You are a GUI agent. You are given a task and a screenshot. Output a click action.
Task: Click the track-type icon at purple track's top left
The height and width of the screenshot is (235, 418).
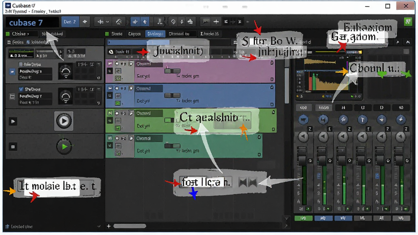tap(109, 64)
